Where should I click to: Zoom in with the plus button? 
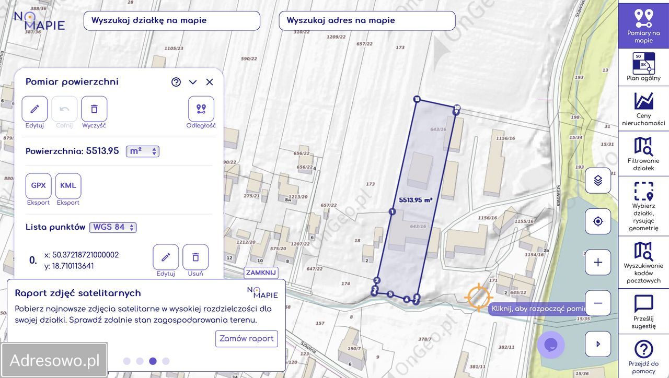point(598,262)
